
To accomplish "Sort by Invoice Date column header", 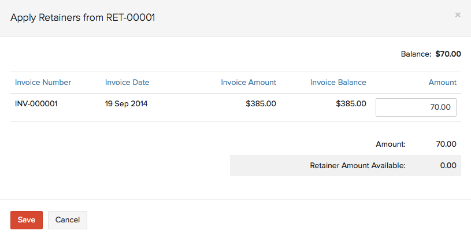I will point(127,82).
